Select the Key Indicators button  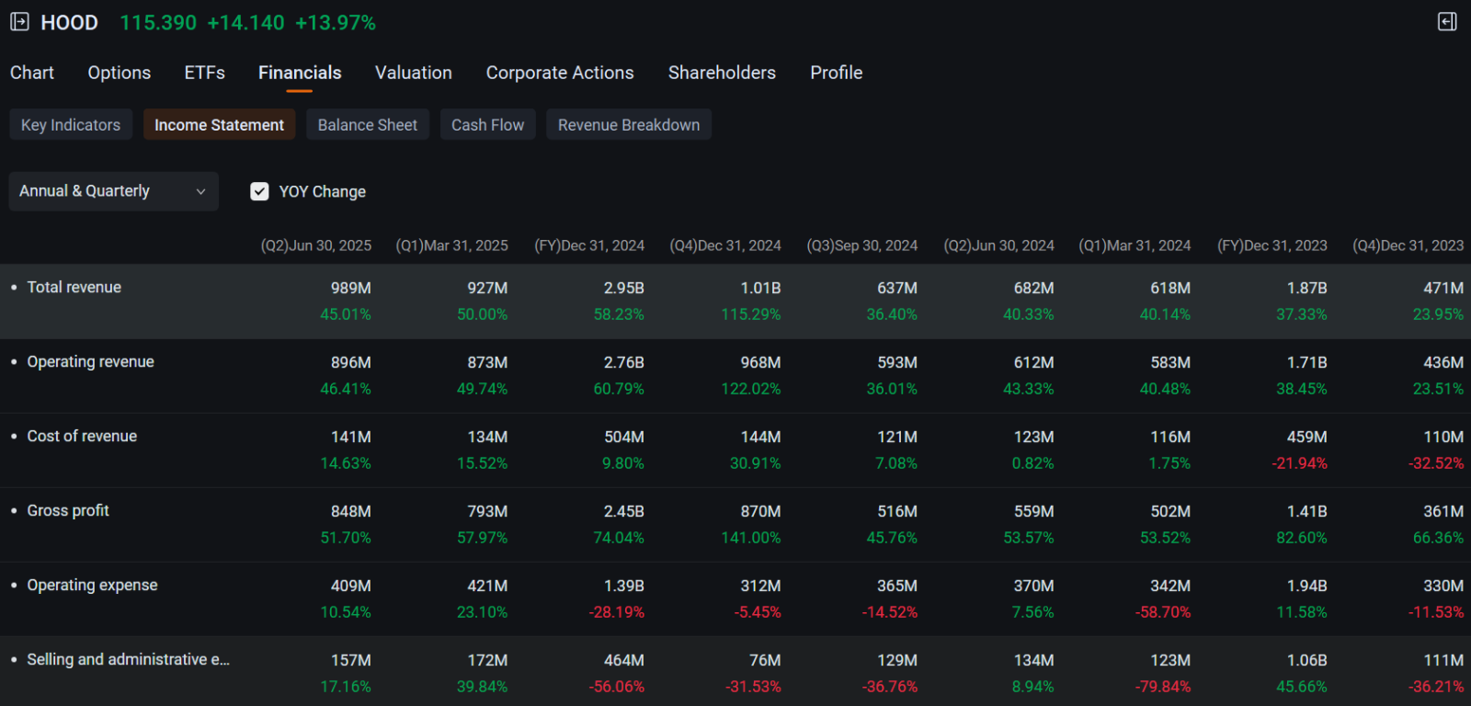pos(71,125)
